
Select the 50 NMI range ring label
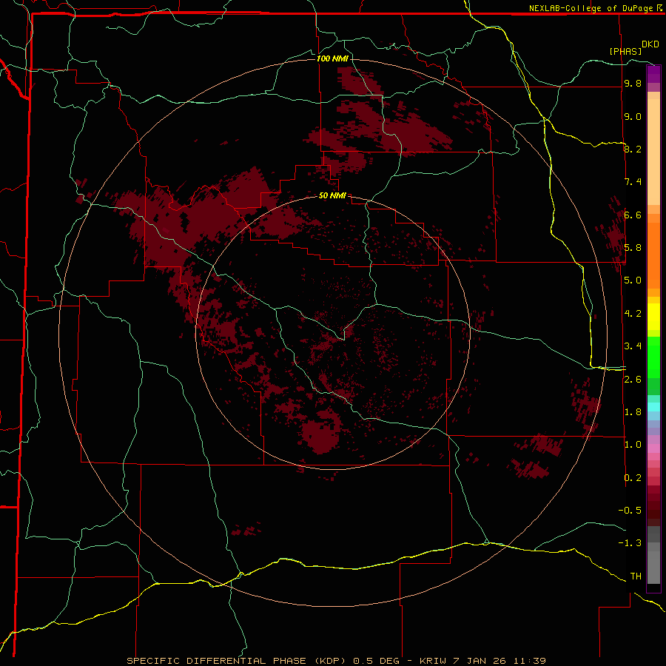332,195
